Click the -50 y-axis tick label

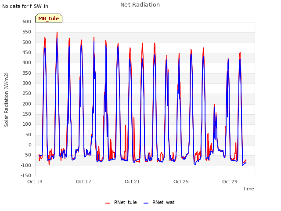[27, 155]
